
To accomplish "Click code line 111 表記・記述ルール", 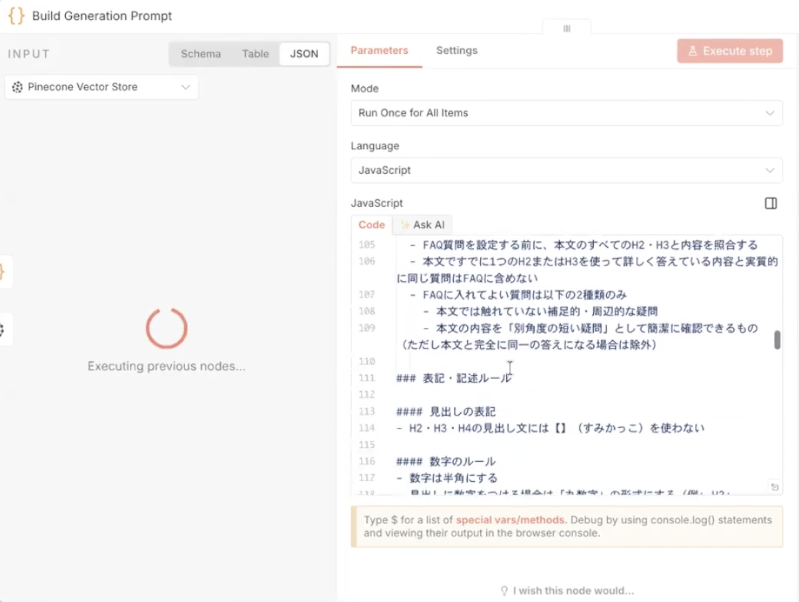I will point(454,378).
